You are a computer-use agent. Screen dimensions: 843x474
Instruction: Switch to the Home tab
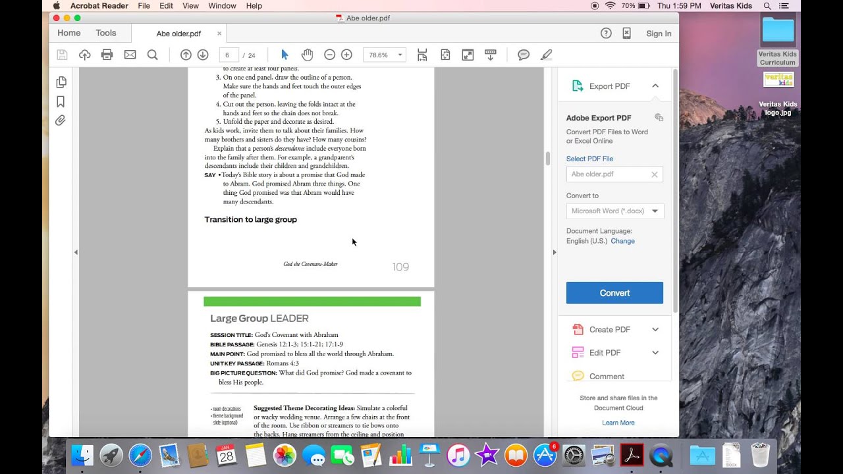[x=68, y=33]
